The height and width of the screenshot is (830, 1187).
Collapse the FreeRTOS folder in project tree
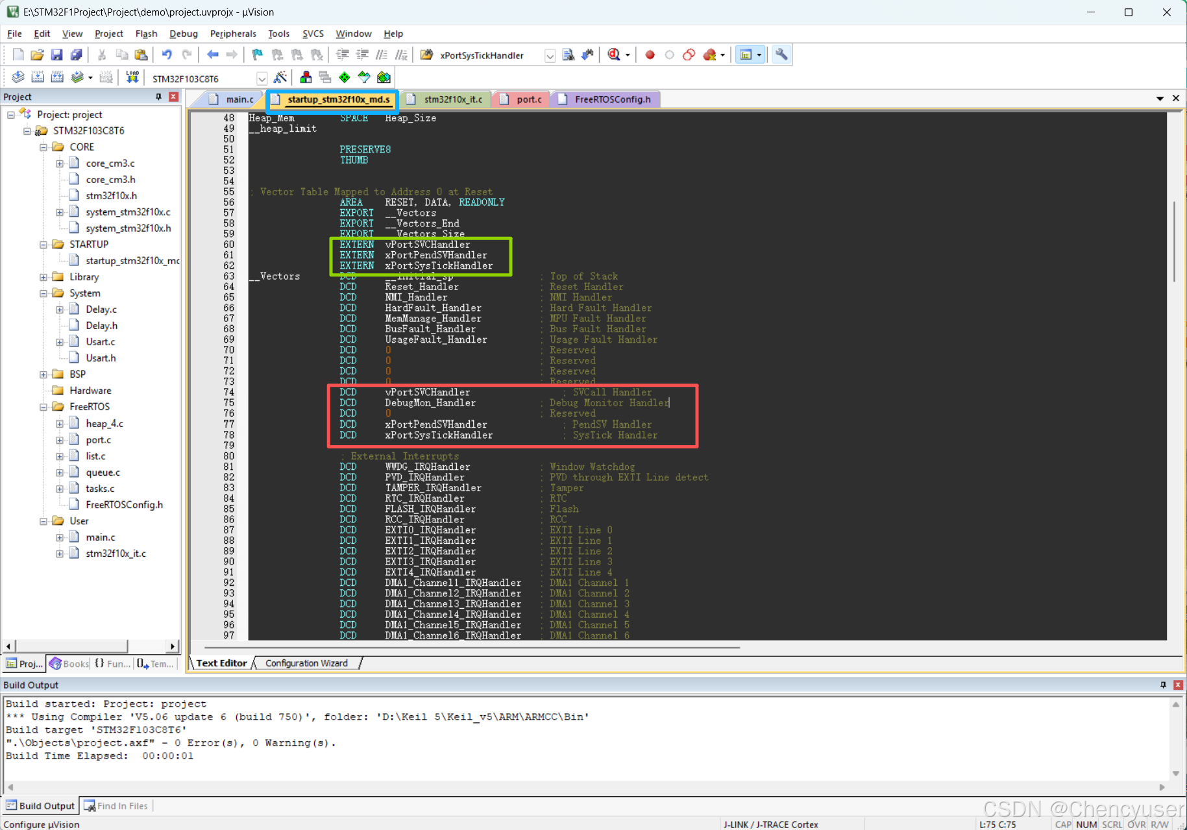pos(43,407)
